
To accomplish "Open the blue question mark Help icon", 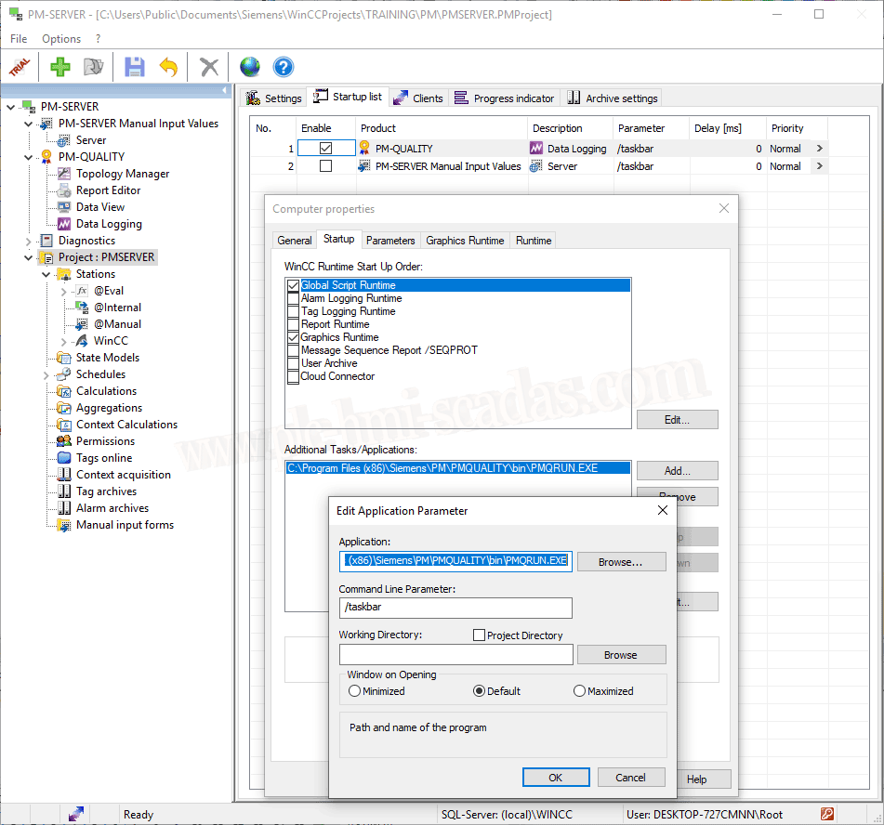I will pos(283,67).
